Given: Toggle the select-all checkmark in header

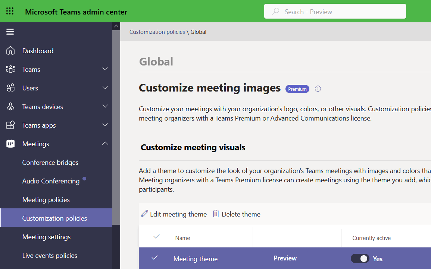Looking at the screenshot, I should click(157, 237).
